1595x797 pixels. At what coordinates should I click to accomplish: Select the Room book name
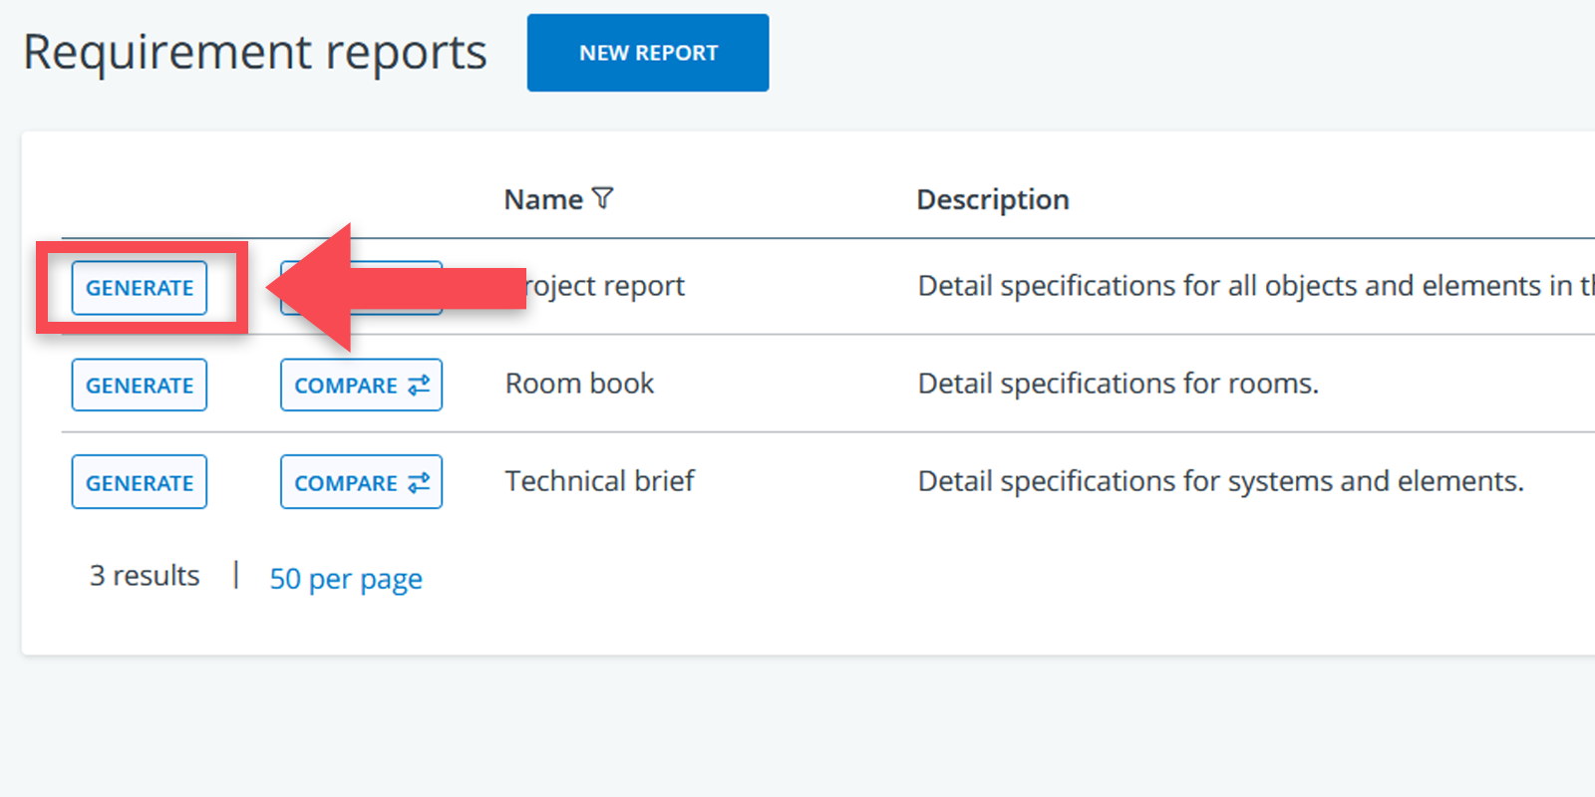pos(579,384)
